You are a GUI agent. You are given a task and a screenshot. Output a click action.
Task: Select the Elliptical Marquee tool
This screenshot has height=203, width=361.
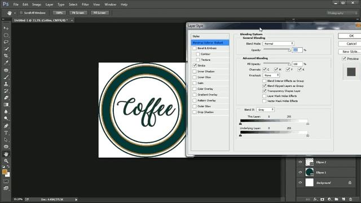[6, 35]
